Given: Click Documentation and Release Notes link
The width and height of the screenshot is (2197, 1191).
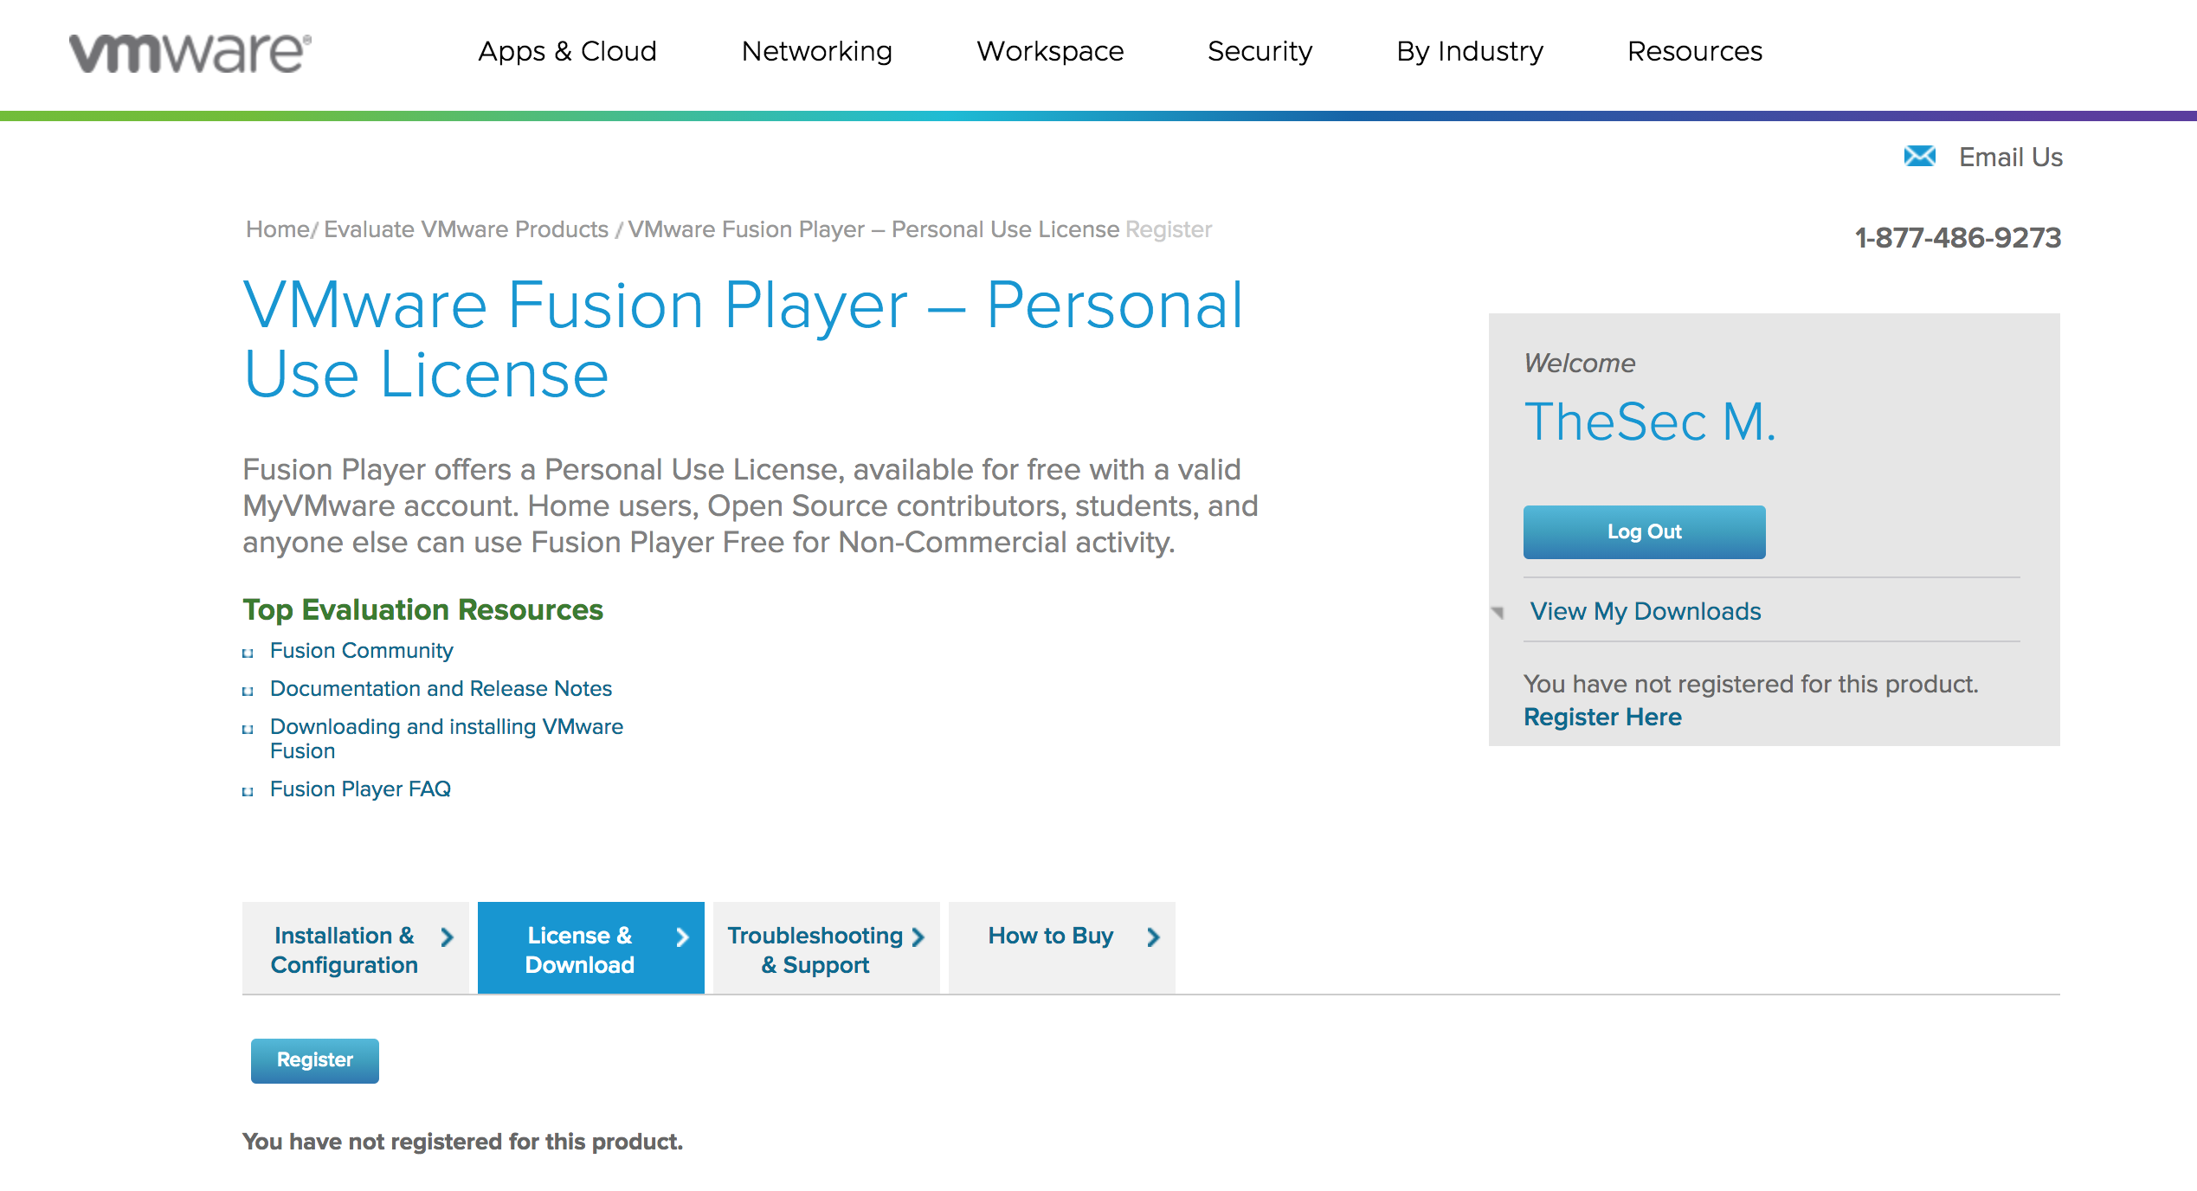Looking at the screenshot, I should (443, 686).
